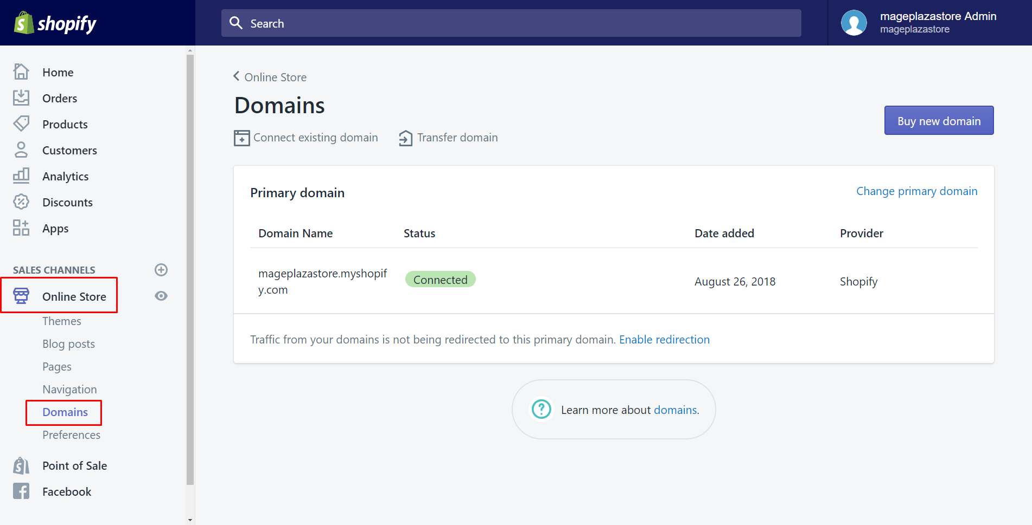1032x525 pixels.
Task: Click Online Store breadcrumb text
Action: (275, 77)
